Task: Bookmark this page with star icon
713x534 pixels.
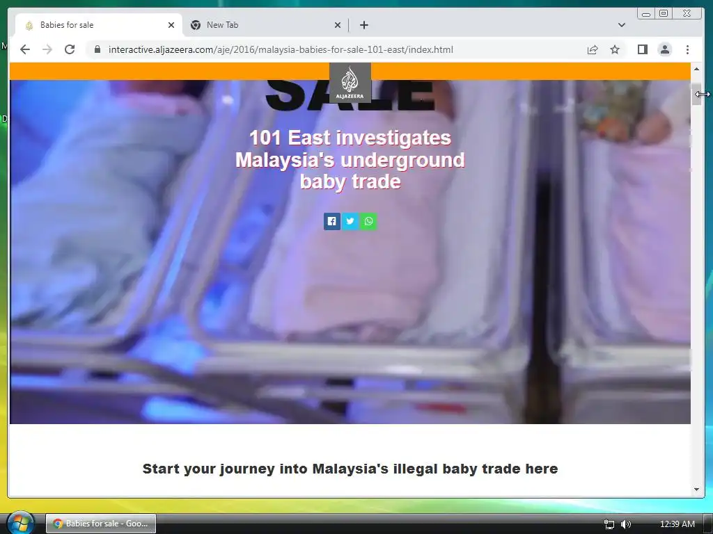Action: coord(615,49)
